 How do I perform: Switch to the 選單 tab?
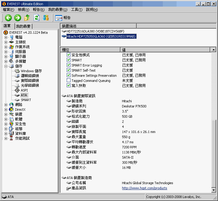[7, 26]
